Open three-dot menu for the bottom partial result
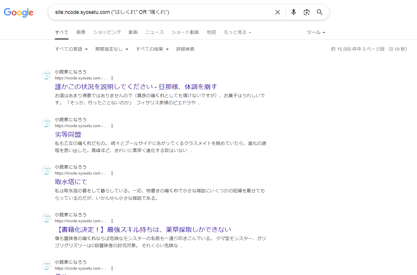 pos(112,268)
